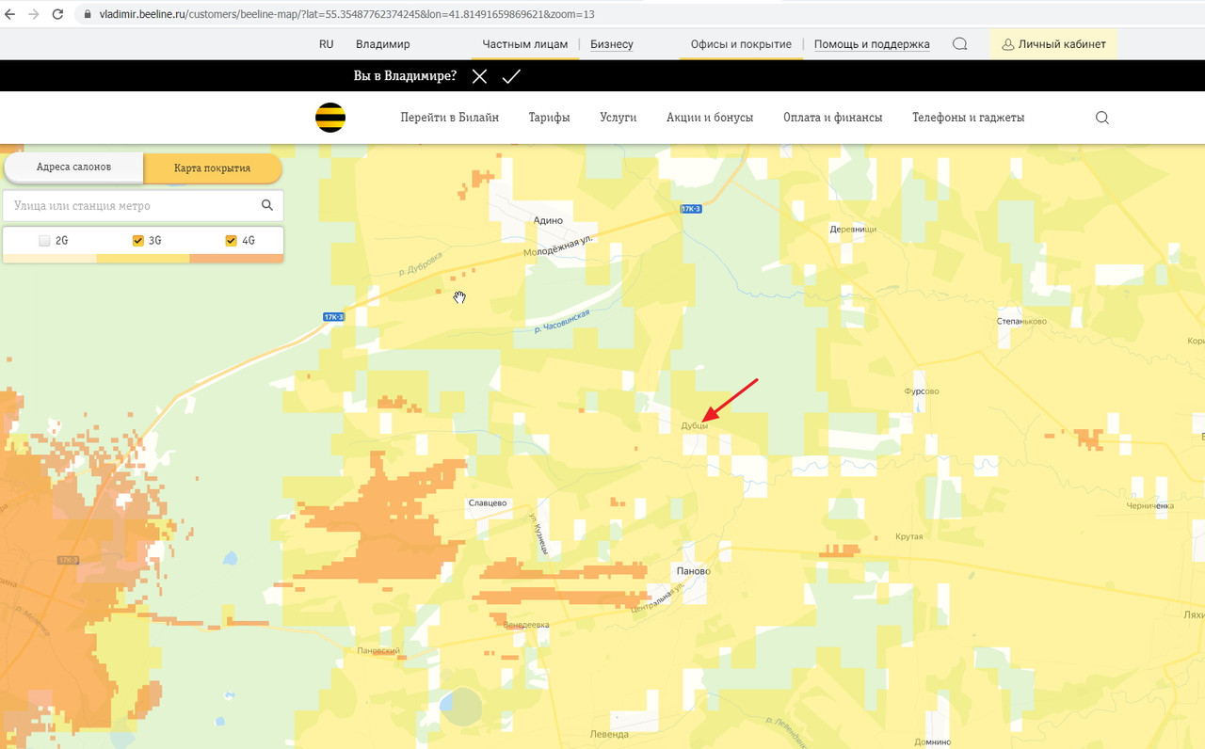The width and height of the screenshot is (1205, 749).
Task: Open Телефоны и гаджеты menu
Action: tap(969, 118)
